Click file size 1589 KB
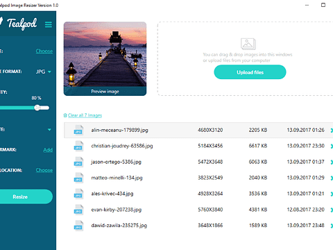This screenshot has height=250, width=333. click(258, 225)
